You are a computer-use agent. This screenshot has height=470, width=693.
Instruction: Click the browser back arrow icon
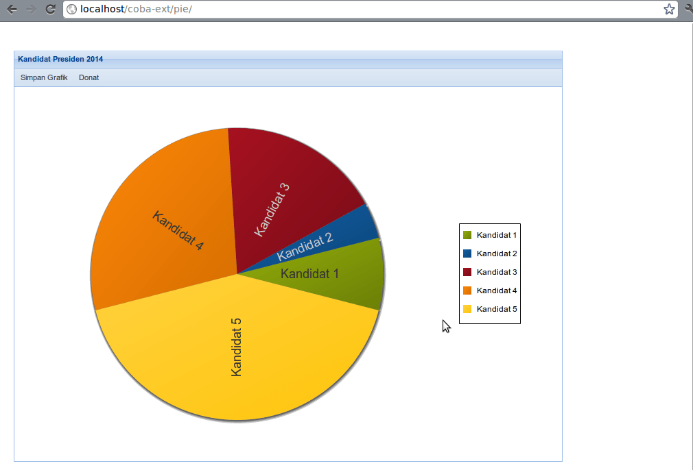12,10
